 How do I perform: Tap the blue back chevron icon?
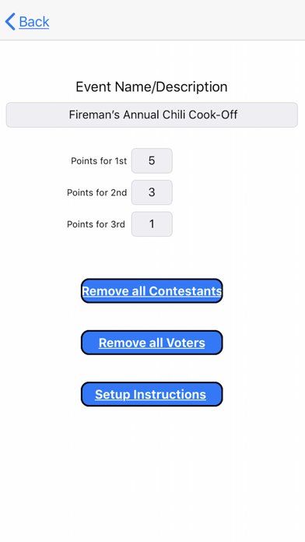10,22
